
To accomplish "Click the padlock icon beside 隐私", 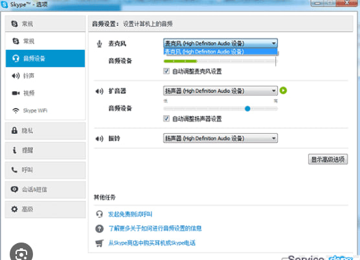I will 14,131.
